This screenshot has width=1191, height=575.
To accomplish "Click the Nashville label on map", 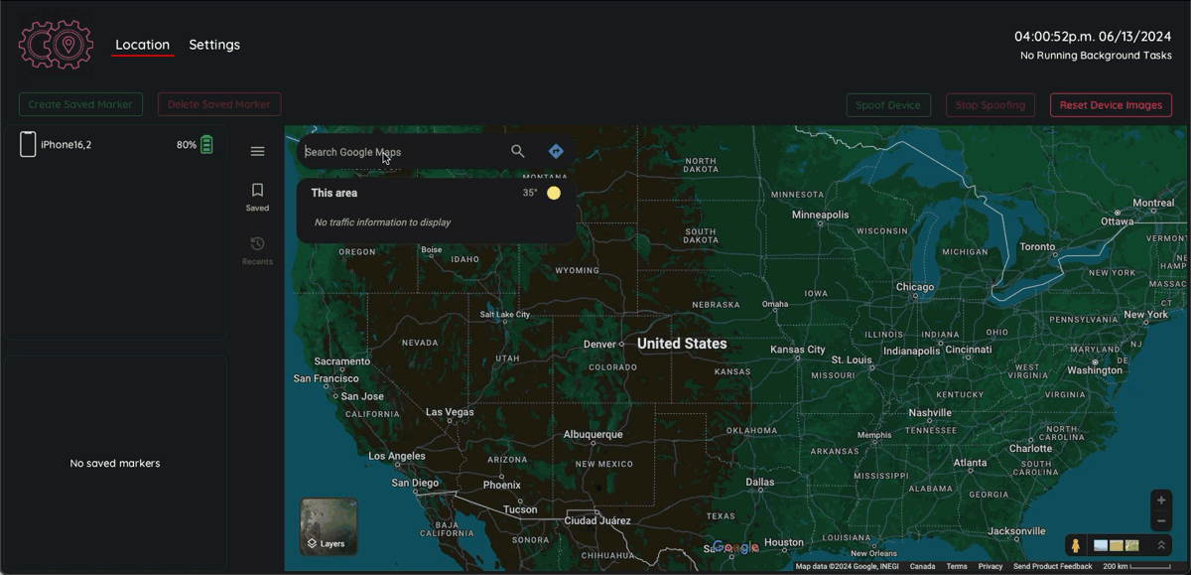I will [x=930, y=413].
